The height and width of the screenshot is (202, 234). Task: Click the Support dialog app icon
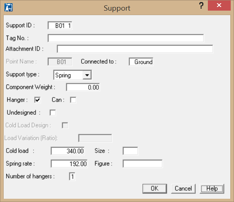tap(9, 7)
